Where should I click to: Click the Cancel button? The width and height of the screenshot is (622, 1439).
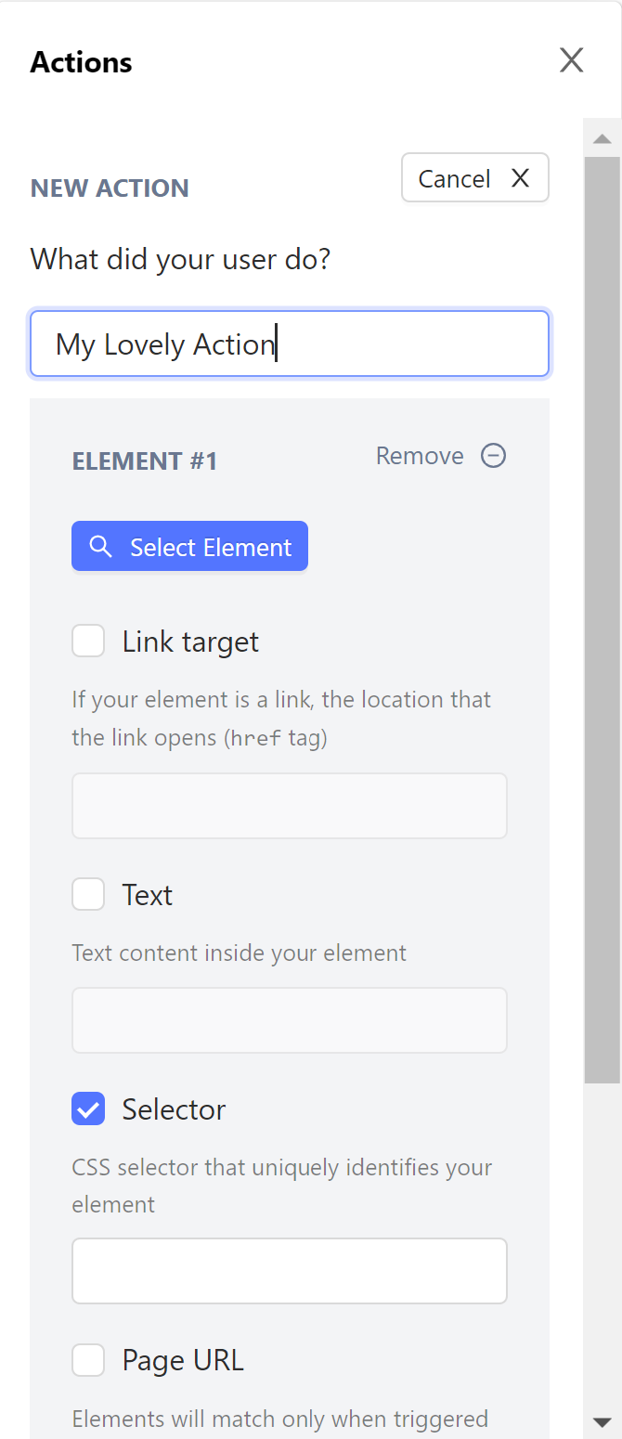click(x=474, y=177)
